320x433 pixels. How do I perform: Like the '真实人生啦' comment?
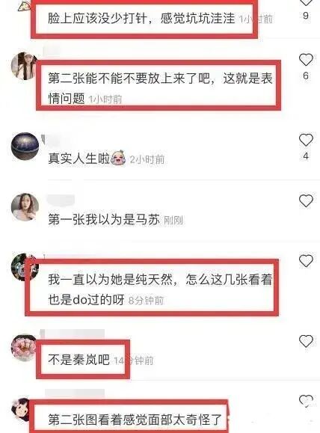pyautogui.click(x=306, y=141)
